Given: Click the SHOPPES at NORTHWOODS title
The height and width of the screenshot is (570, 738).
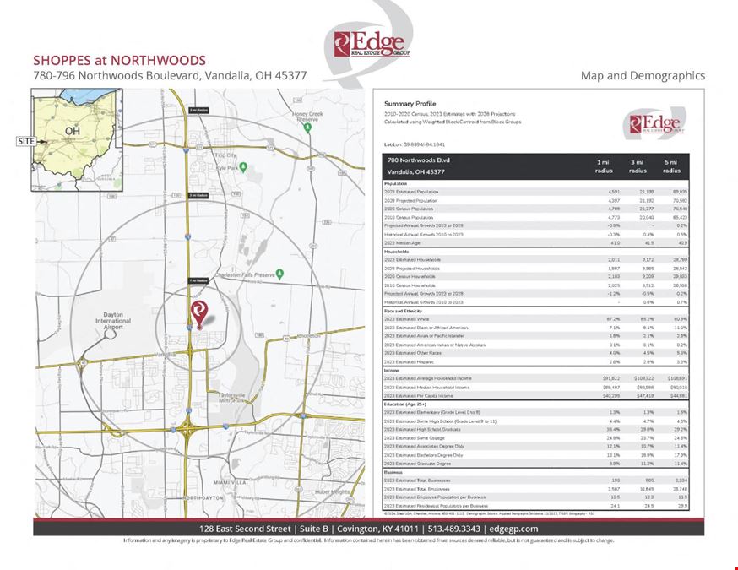Looking at the screenshot, I should [119, 60].
